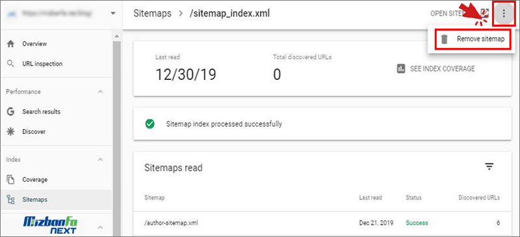Click the Discover asterisk icon
Viewport: 520px width, 237px height.
[x=10, y=132]
